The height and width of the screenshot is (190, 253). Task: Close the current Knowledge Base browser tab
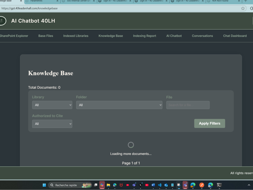point(21,1)
